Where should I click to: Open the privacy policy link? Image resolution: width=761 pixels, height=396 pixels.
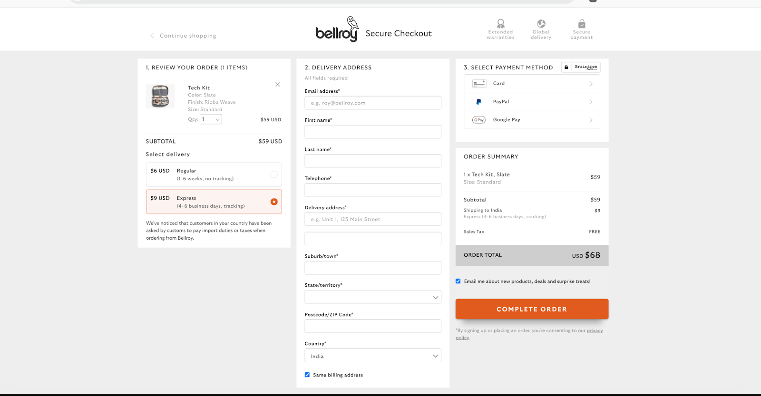coord(594,331)
